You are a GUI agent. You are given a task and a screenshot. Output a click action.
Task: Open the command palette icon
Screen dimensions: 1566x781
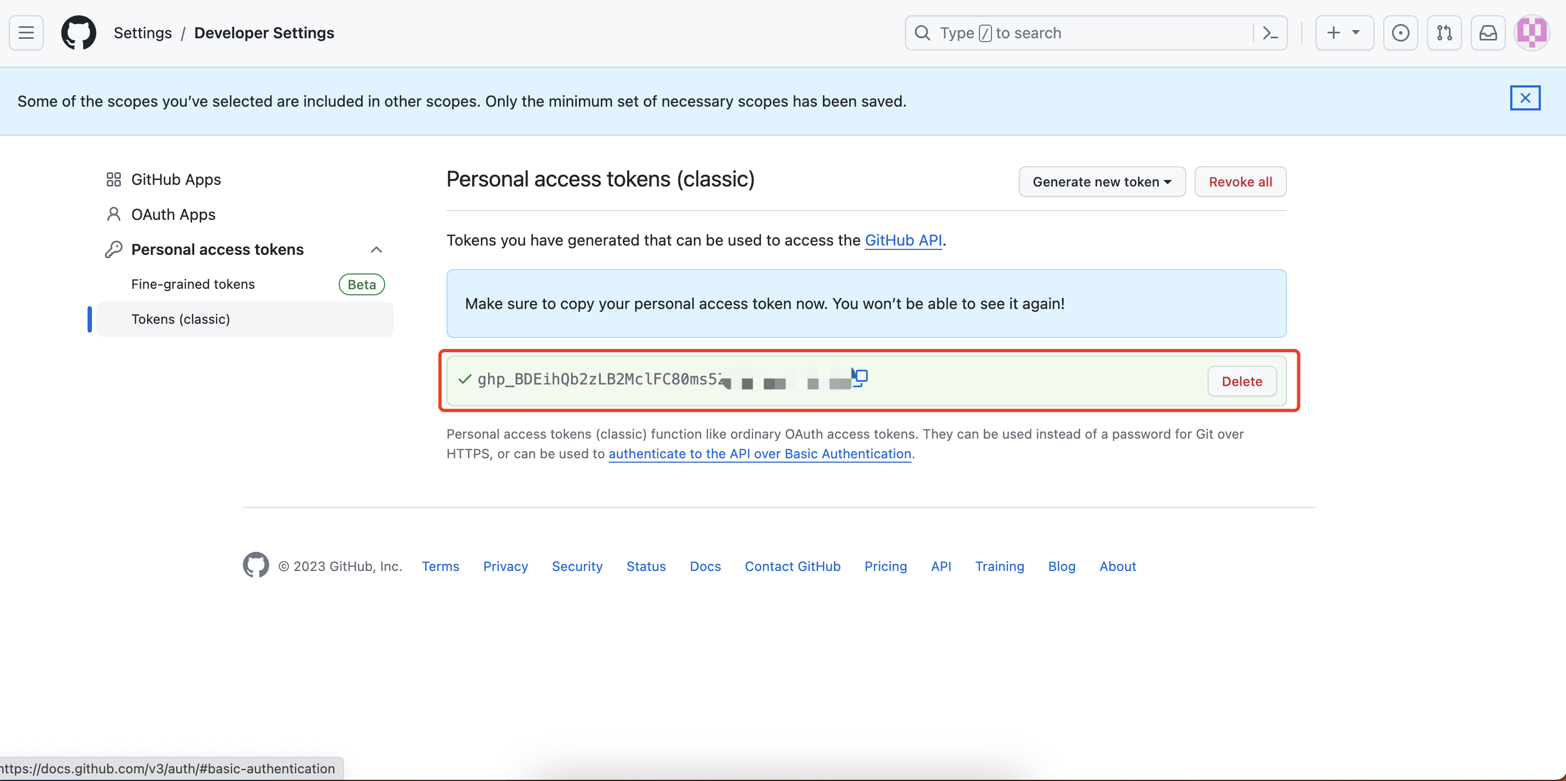(1270, 33)
